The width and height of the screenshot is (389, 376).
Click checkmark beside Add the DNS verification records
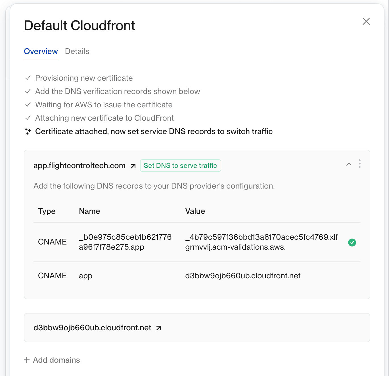click(x=28, y=91)
